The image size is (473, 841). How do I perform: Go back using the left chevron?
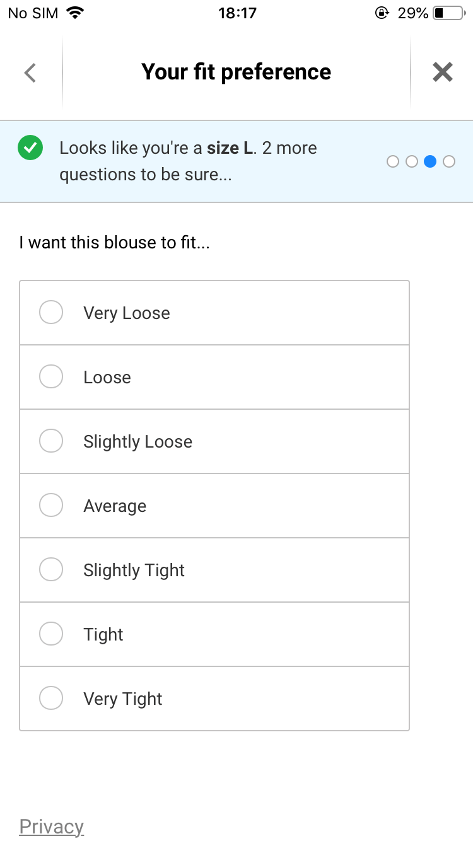tap(30, 73)
